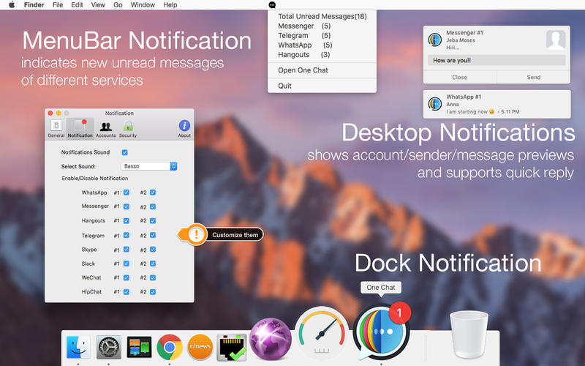585x366 pixels.
Task: Open the Select Sound dropdown showing Basso
Action: pyautogui.click(x=149, y=166)
